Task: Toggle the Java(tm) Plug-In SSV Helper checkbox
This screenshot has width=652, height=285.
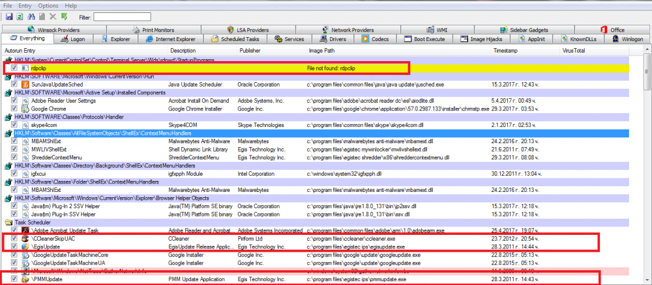Action: coord(14,214)
